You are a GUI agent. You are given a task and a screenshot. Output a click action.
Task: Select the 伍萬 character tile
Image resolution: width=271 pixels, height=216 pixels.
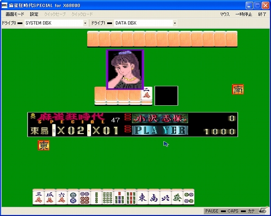pyautogui.click(x=50, y=197)
